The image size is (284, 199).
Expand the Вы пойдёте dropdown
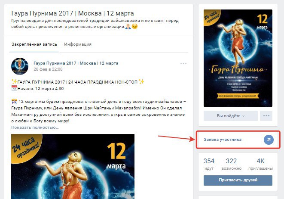[231, 116]
